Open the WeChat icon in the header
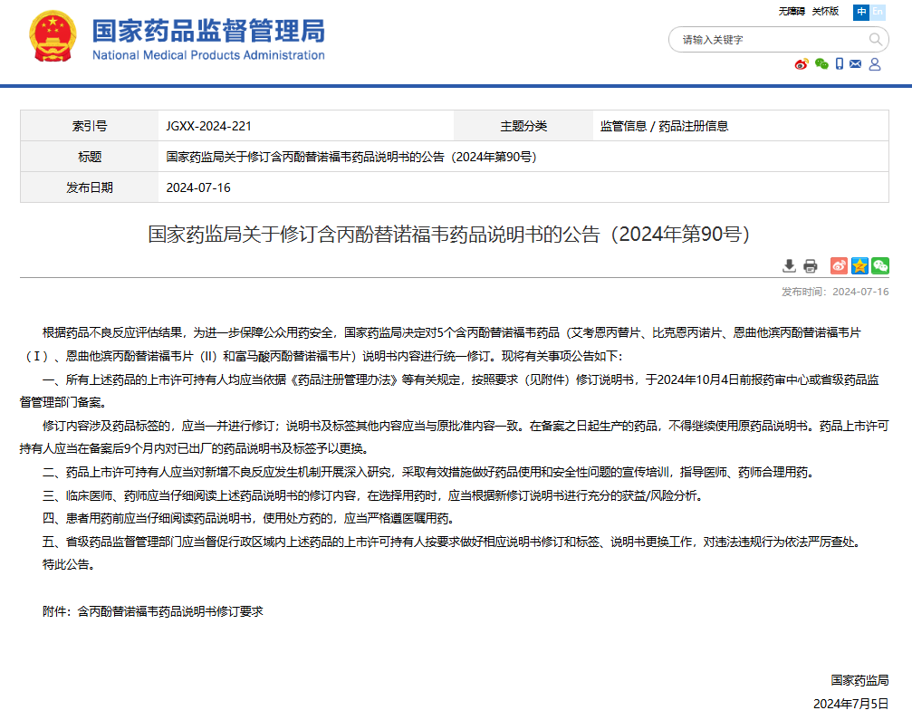The image size is (912, 720). [x=821, y=64]
